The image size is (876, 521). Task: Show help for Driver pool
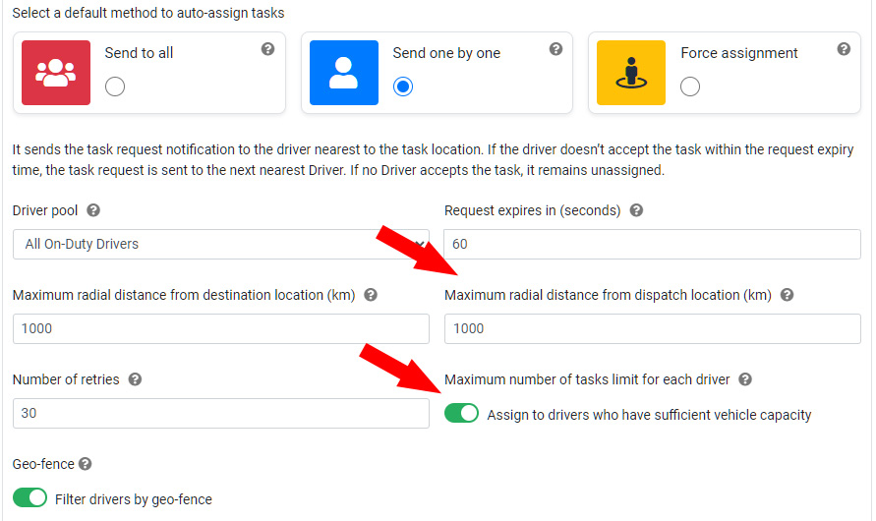[93, 210]
